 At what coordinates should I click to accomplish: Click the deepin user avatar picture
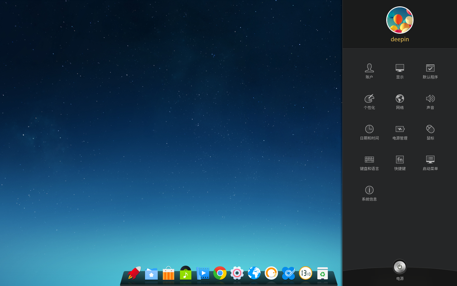pos(400,20)
